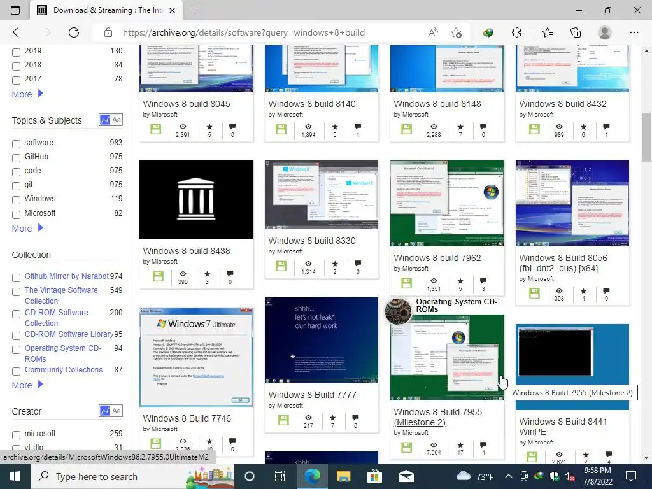Viewport: 652px width, 489px height.
Task: Select the Microsoft topic checkbox
Action: 16,215
